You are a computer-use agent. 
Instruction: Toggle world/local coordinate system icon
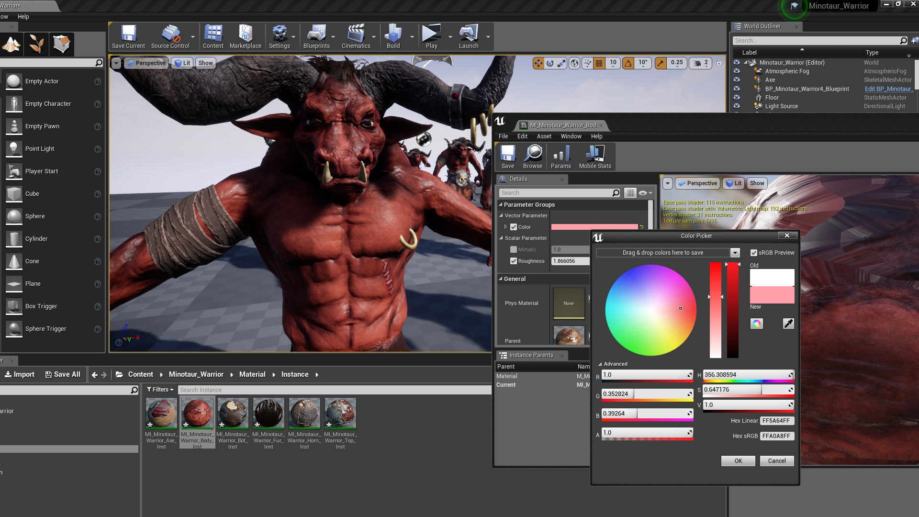click(x=574, y=63)
